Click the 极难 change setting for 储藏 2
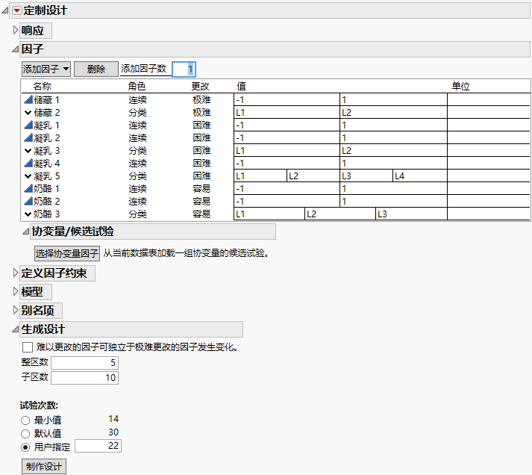The width and height of the screenshot is (532, 475). 201,112
